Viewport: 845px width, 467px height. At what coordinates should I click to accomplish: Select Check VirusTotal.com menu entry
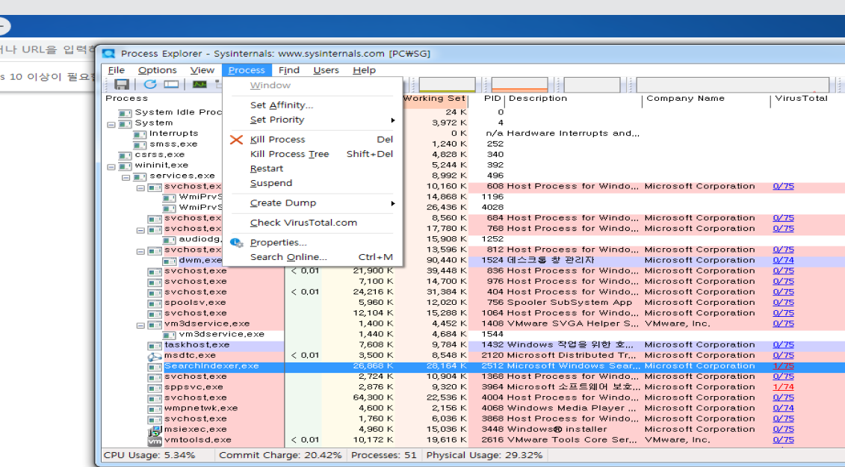[x=312, y=223]
